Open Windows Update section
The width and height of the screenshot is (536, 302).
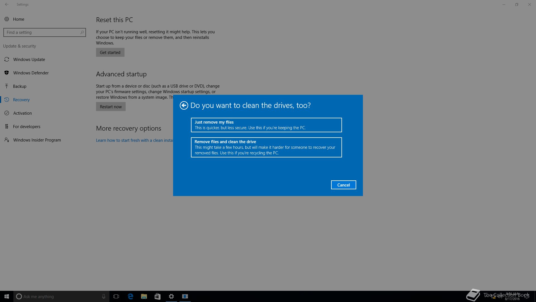pos(29,60)
